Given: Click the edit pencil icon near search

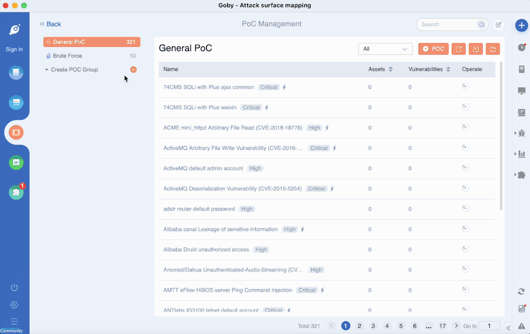Looking at the screenshot, I should [x=498, y=25].
